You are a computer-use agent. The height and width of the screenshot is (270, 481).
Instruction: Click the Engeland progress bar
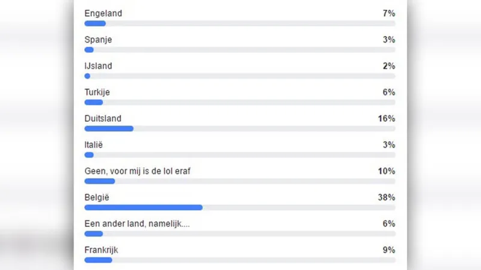[240, 23]
